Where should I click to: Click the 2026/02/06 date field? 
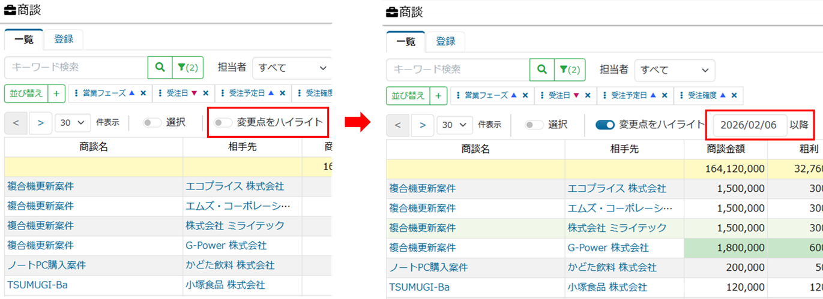749,125
